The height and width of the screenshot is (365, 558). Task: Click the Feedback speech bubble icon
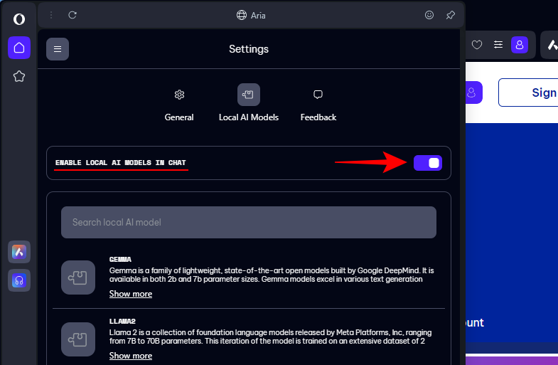(318, 95)
